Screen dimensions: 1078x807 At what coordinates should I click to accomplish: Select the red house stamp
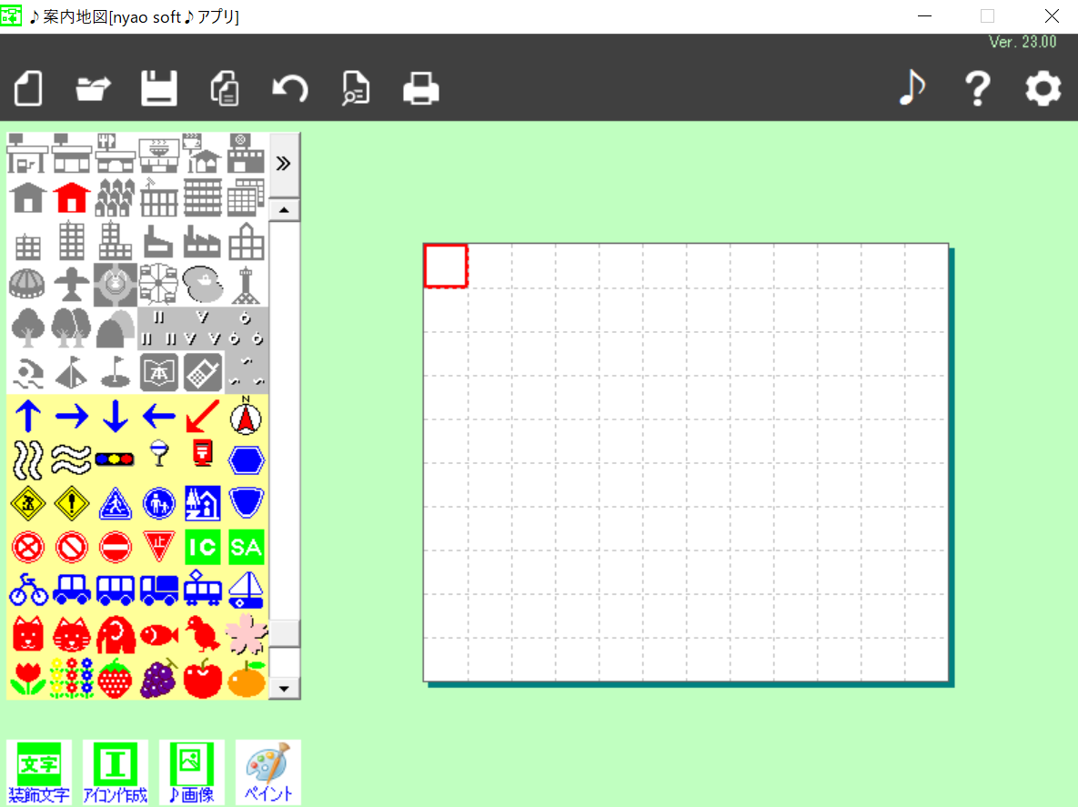[72, 197]
